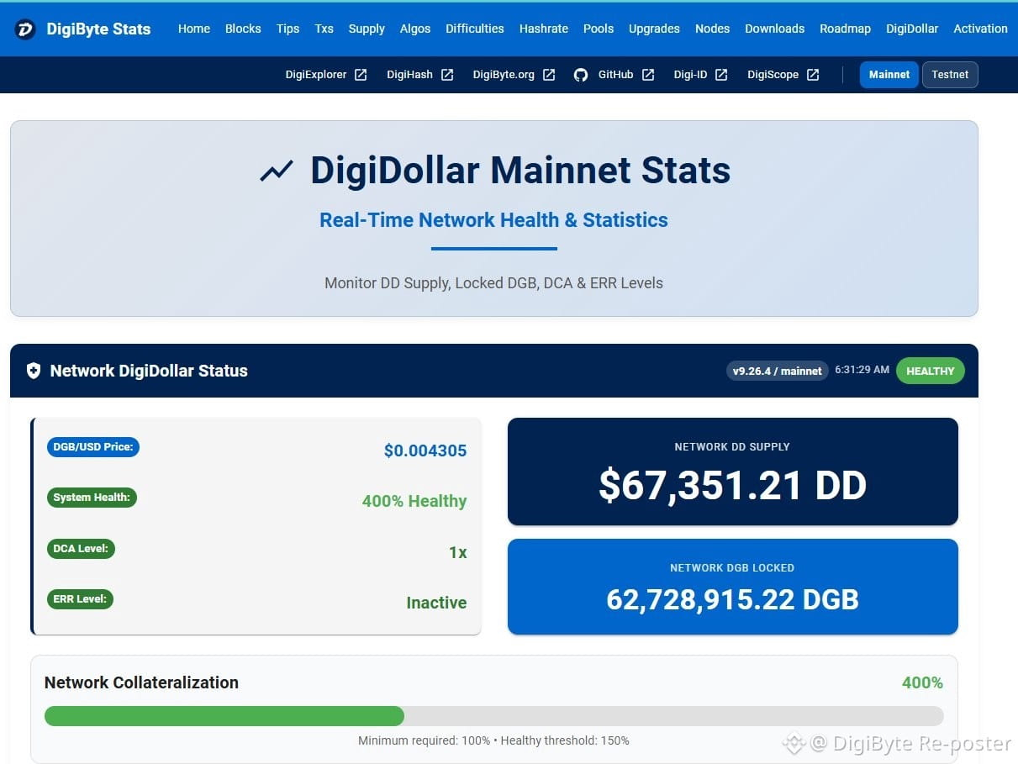The image size is (1018, 764).
Task: Click the Real-Time Network Health & Statistics subtitle
Action: (493, 220)
